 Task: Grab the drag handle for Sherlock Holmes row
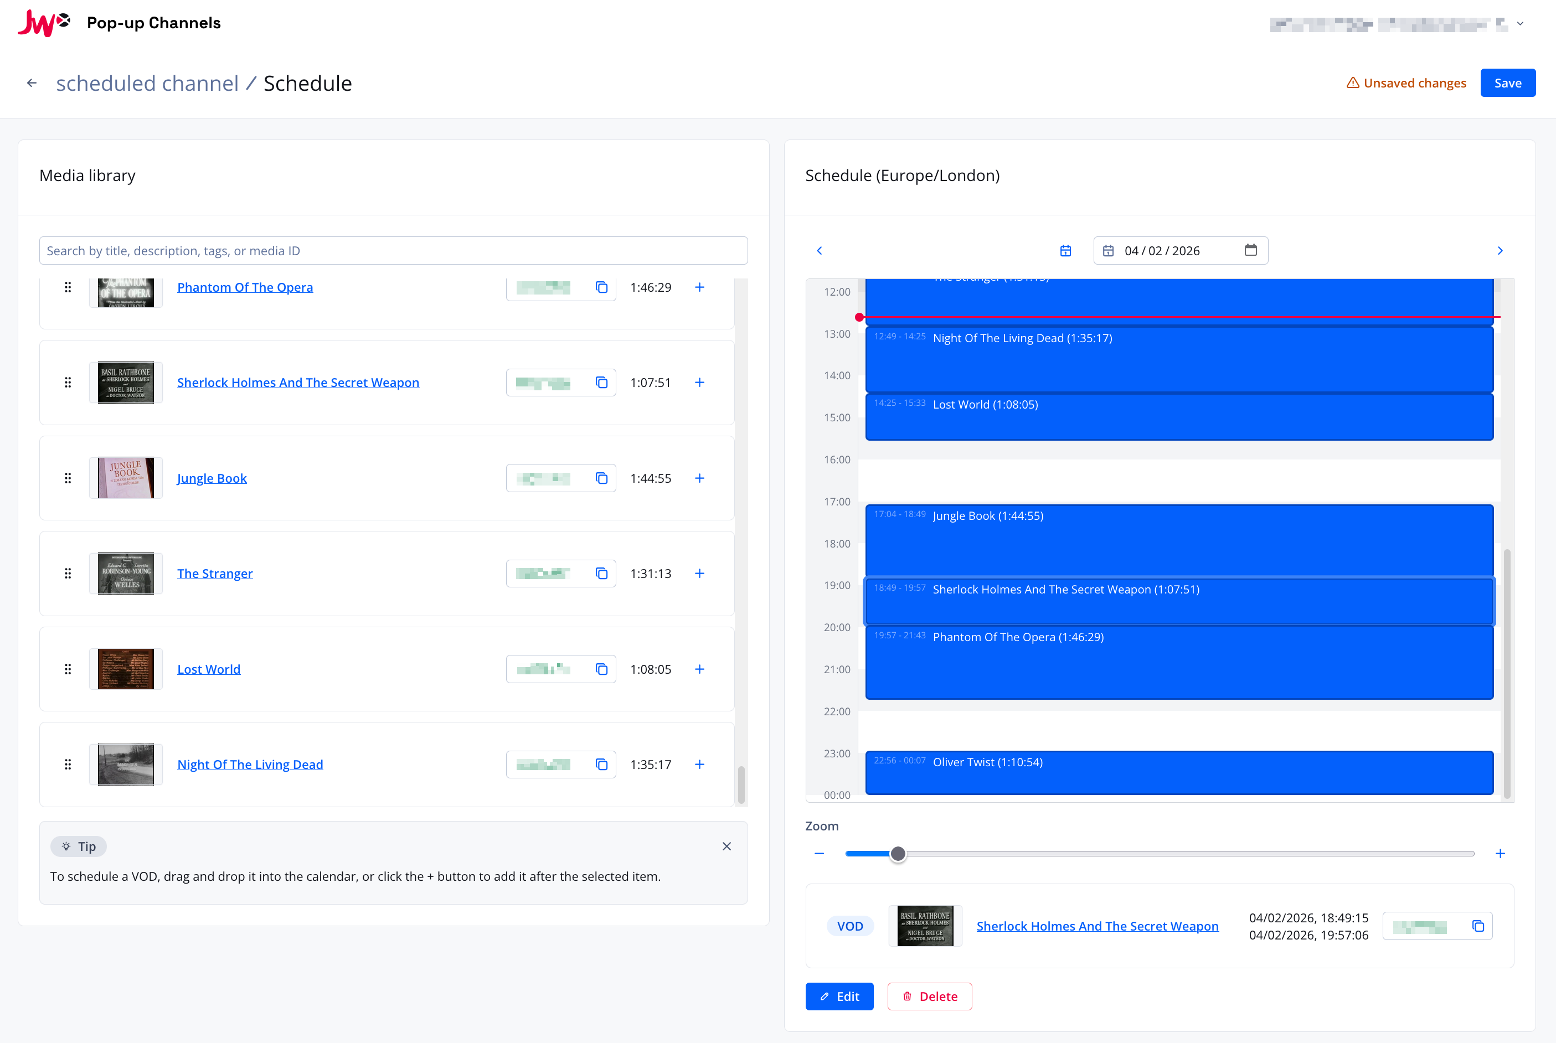[x=68, y=383]
